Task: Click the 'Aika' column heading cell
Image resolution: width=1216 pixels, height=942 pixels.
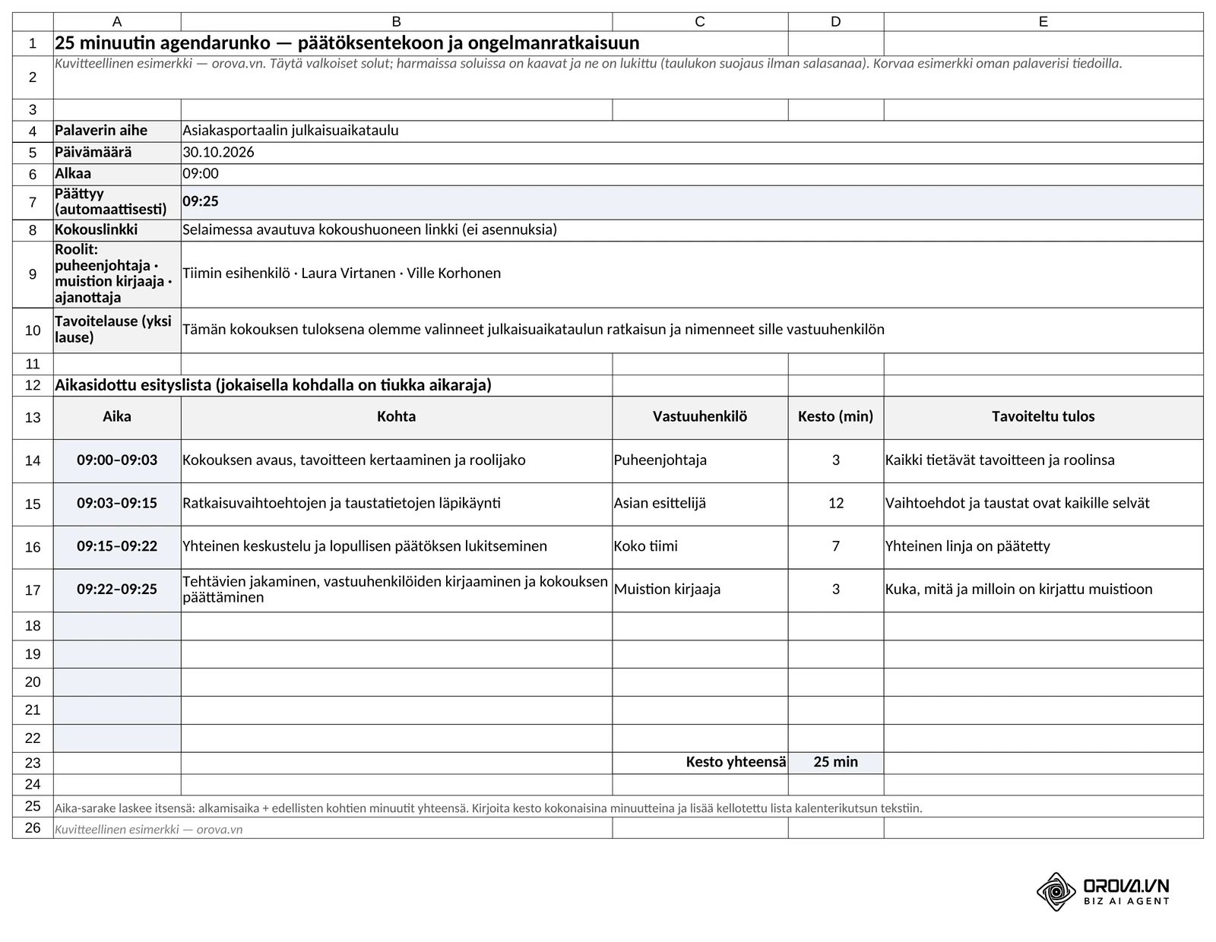Action: 117,417
